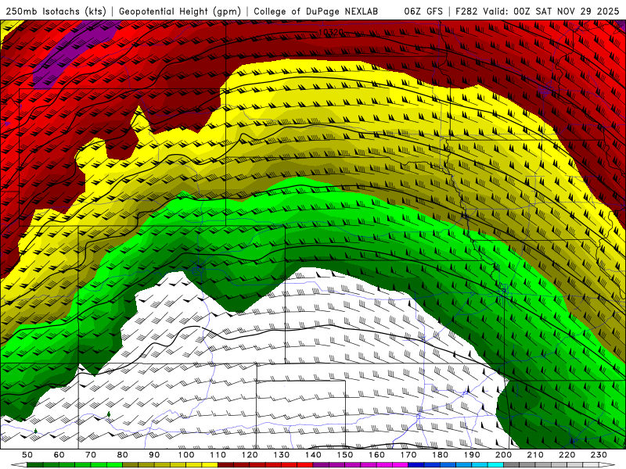626x469 pixels.
Task: Click the "160" value on the color scale
Action: pos(376,455)
